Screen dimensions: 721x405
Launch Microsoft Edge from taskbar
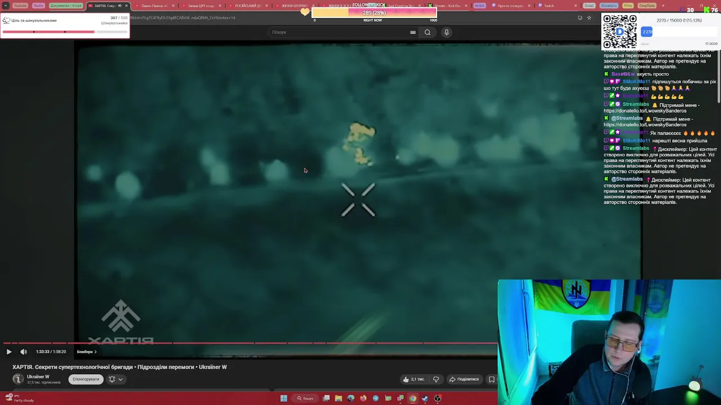coord(351,398)
